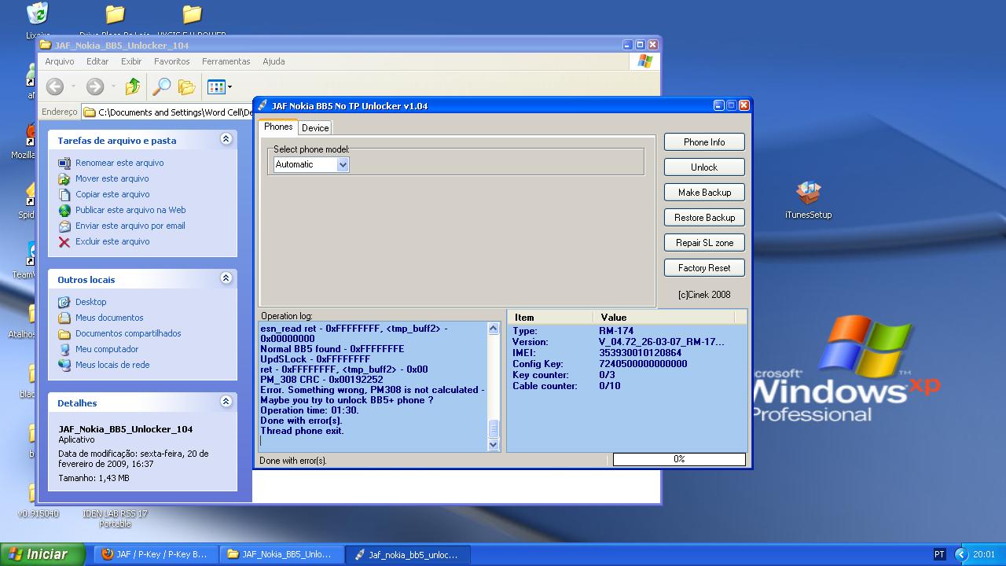Click the Iniciar start button
Viewport: 1006px width, 566px height.
coord(42,554)
